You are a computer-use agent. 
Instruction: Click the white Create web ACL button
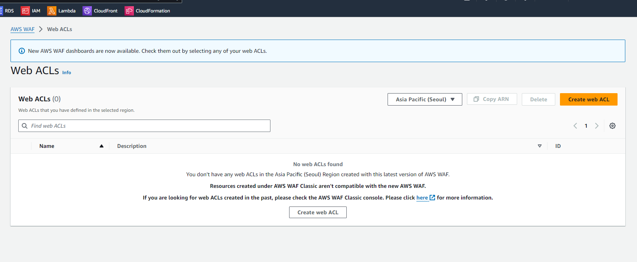click(x=318, y=212)
